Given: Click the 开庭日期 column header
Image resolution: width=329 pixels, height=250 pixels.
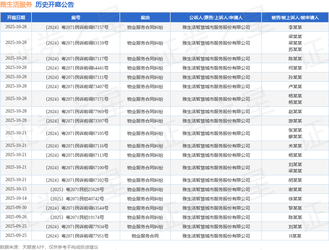Looking at the screenshot, I should point(16,18).
